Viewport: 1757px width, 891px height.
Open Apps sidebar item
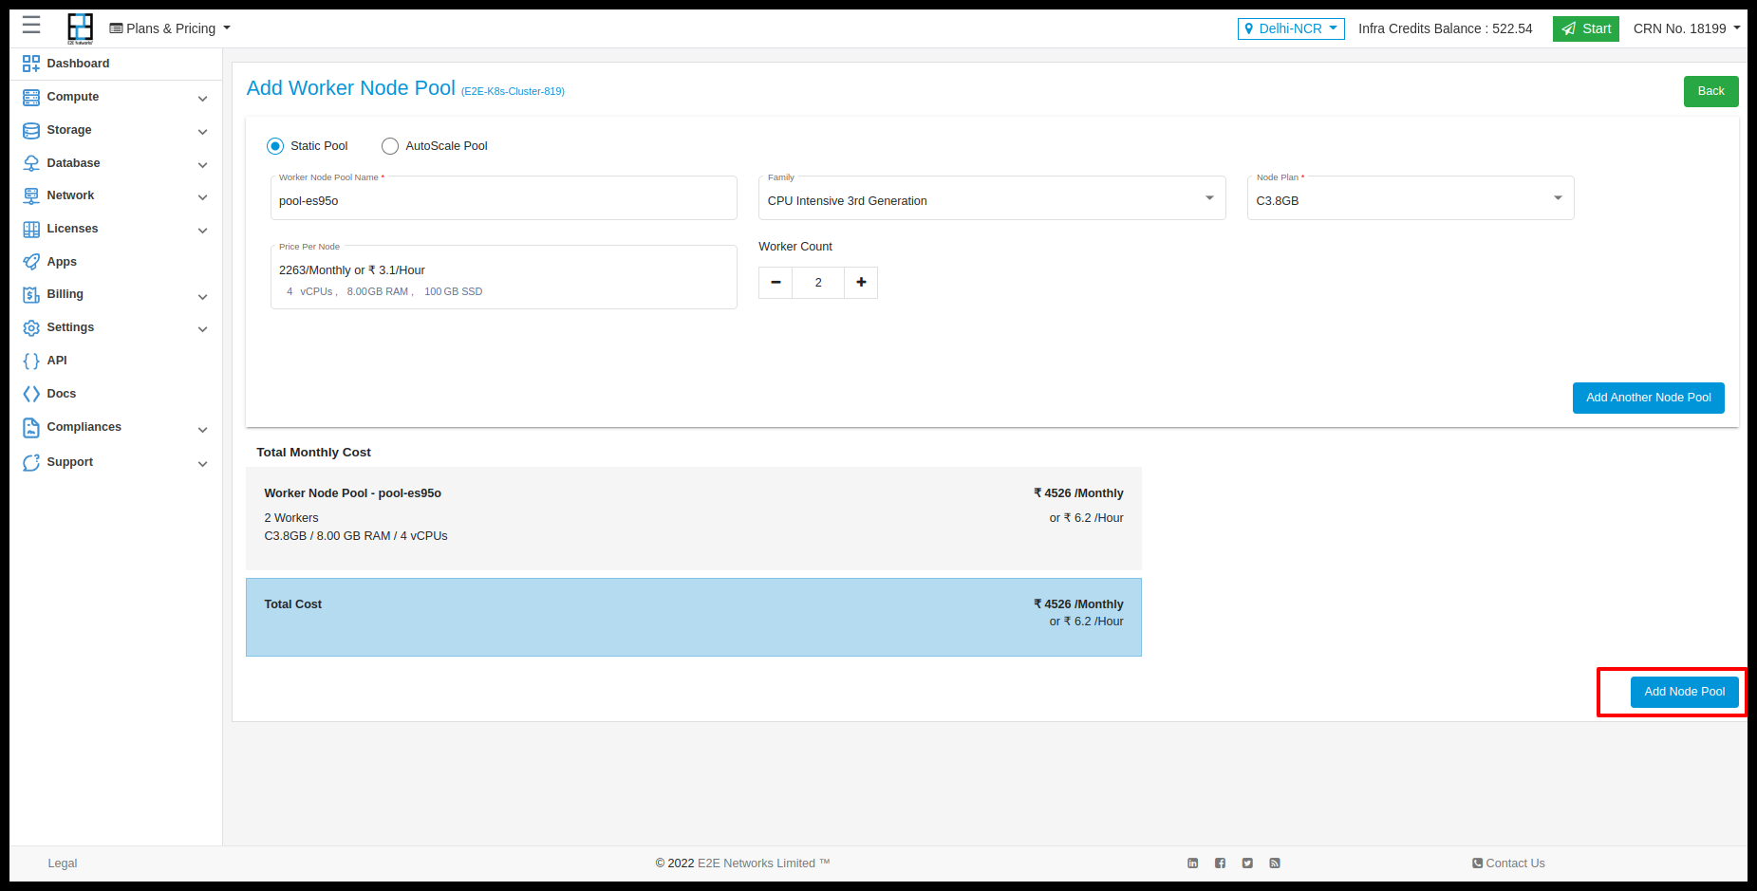coord(62,262)
